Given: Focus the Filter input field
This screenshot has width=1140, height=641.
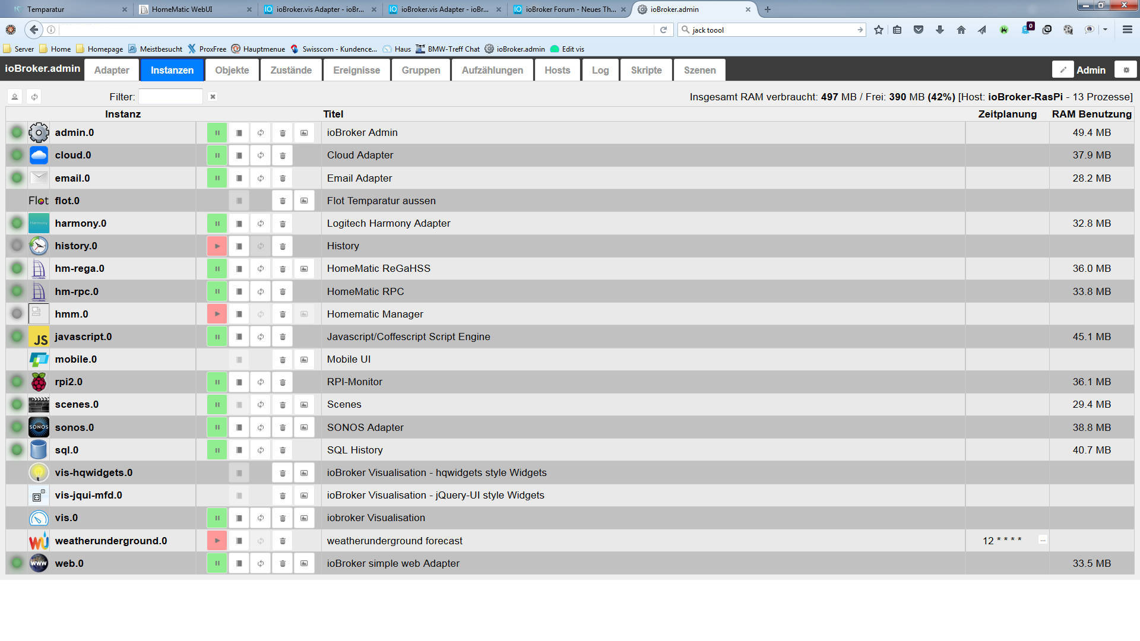Looking at the screenshot, I should click(x=170, y=97).
